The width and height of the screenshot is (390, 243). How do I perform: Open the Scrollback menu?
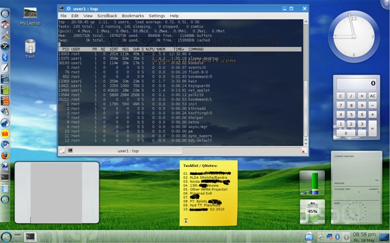click(107, 16)
